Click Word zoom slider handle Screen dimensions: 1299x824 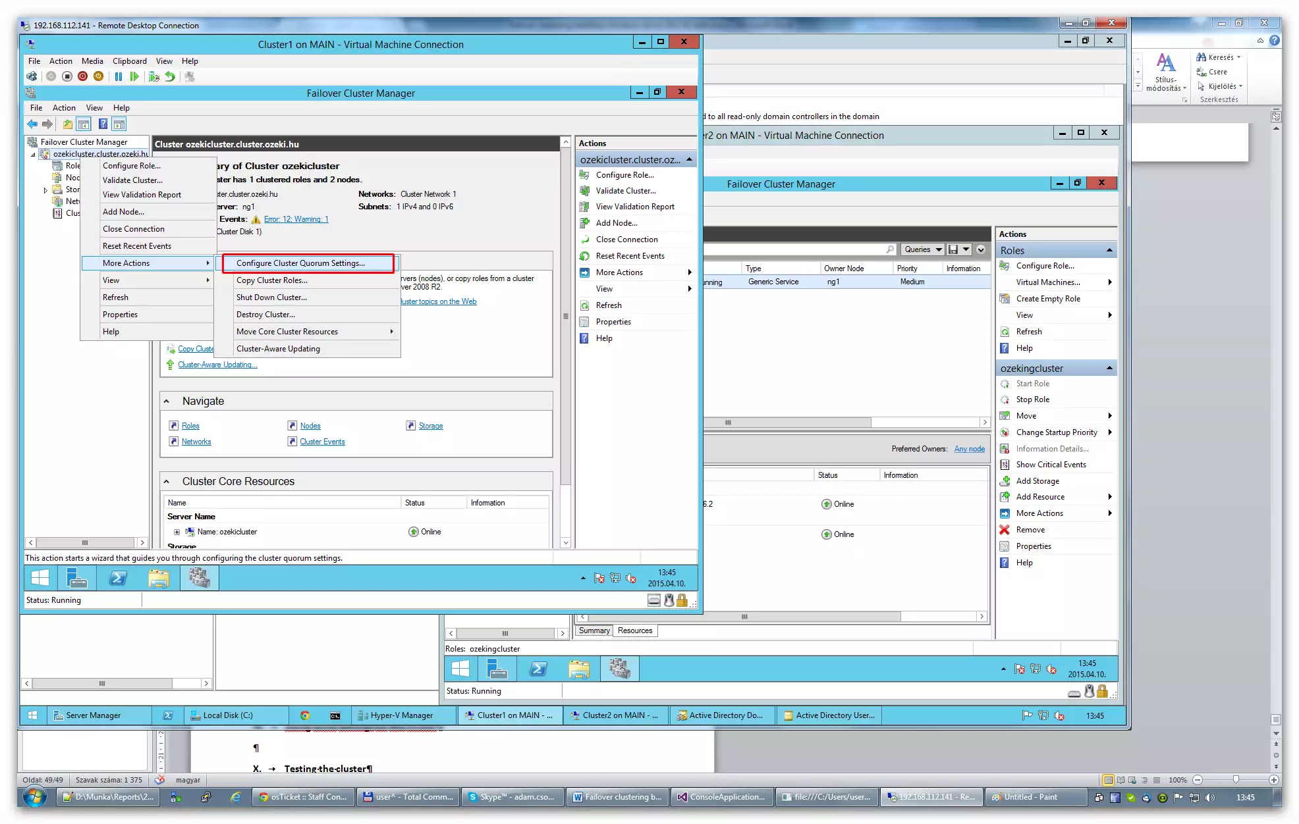tap(1236, 780)
